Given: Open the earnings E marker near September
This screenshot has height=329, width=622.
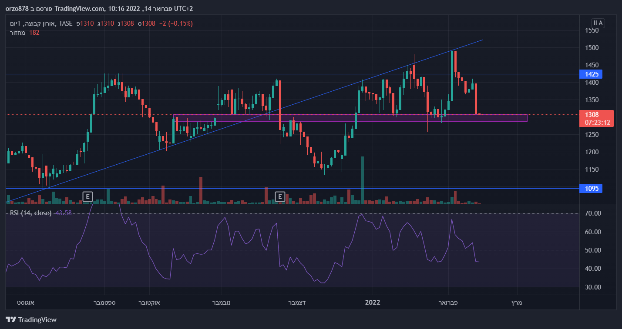Looking at the screenshot, I should click(87, 196).
